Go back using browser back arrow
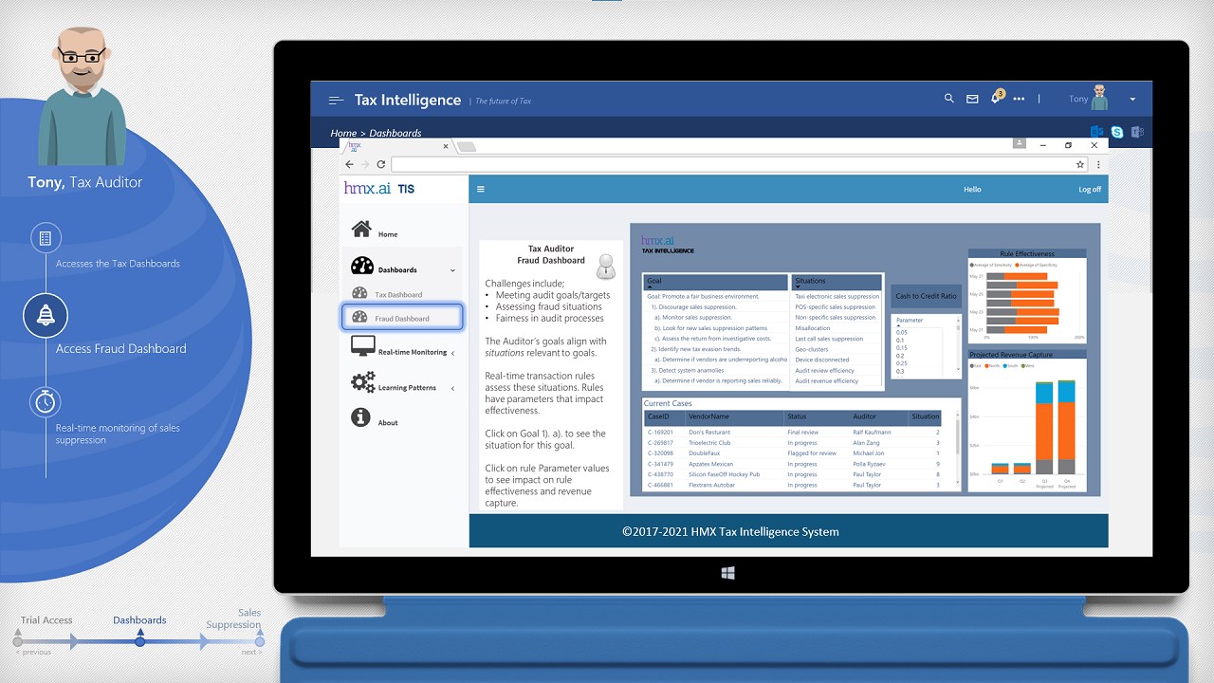The image size is (1214, 683). (x=349, y=164)
